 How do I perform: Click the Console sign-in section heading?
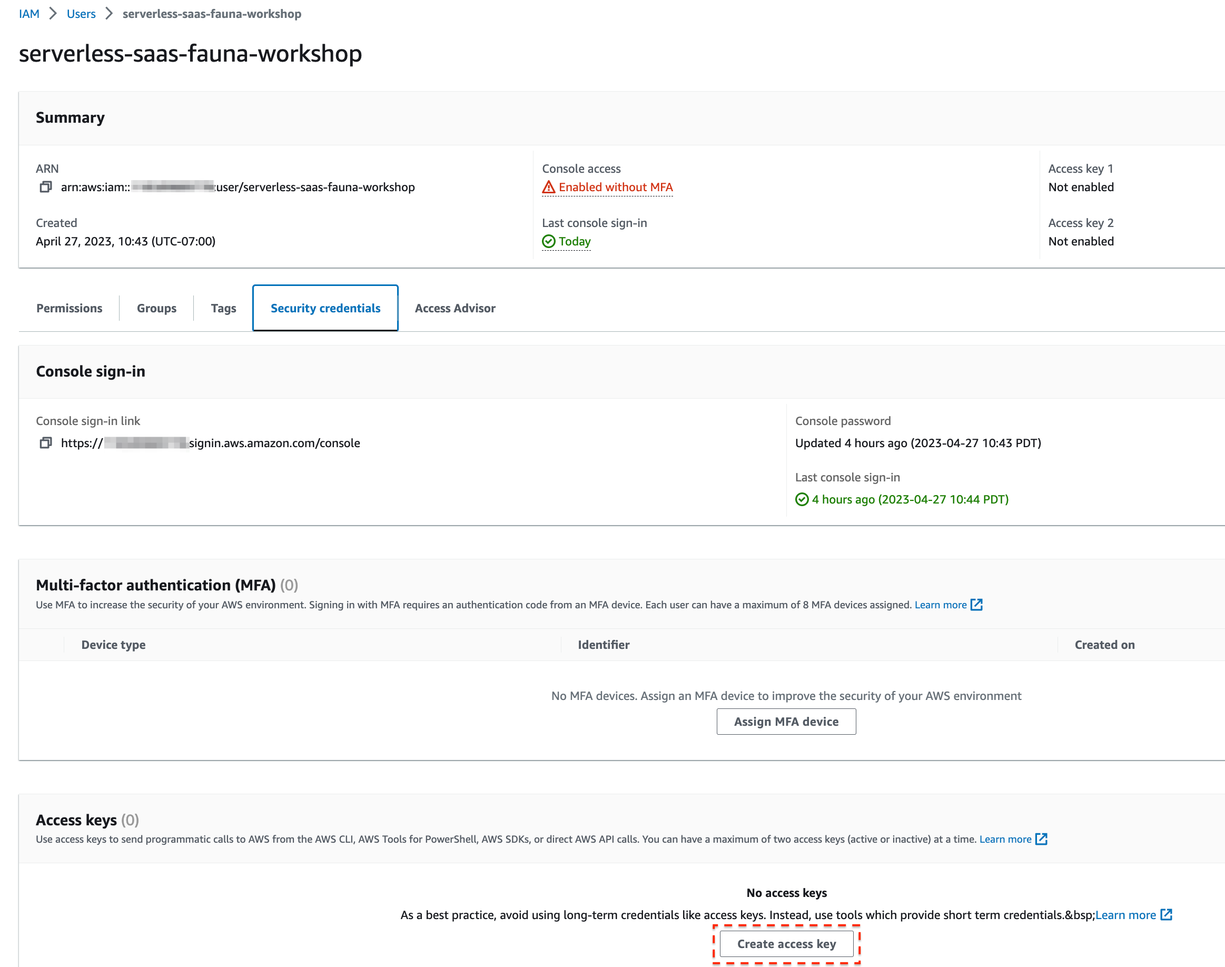coord(91,371)
